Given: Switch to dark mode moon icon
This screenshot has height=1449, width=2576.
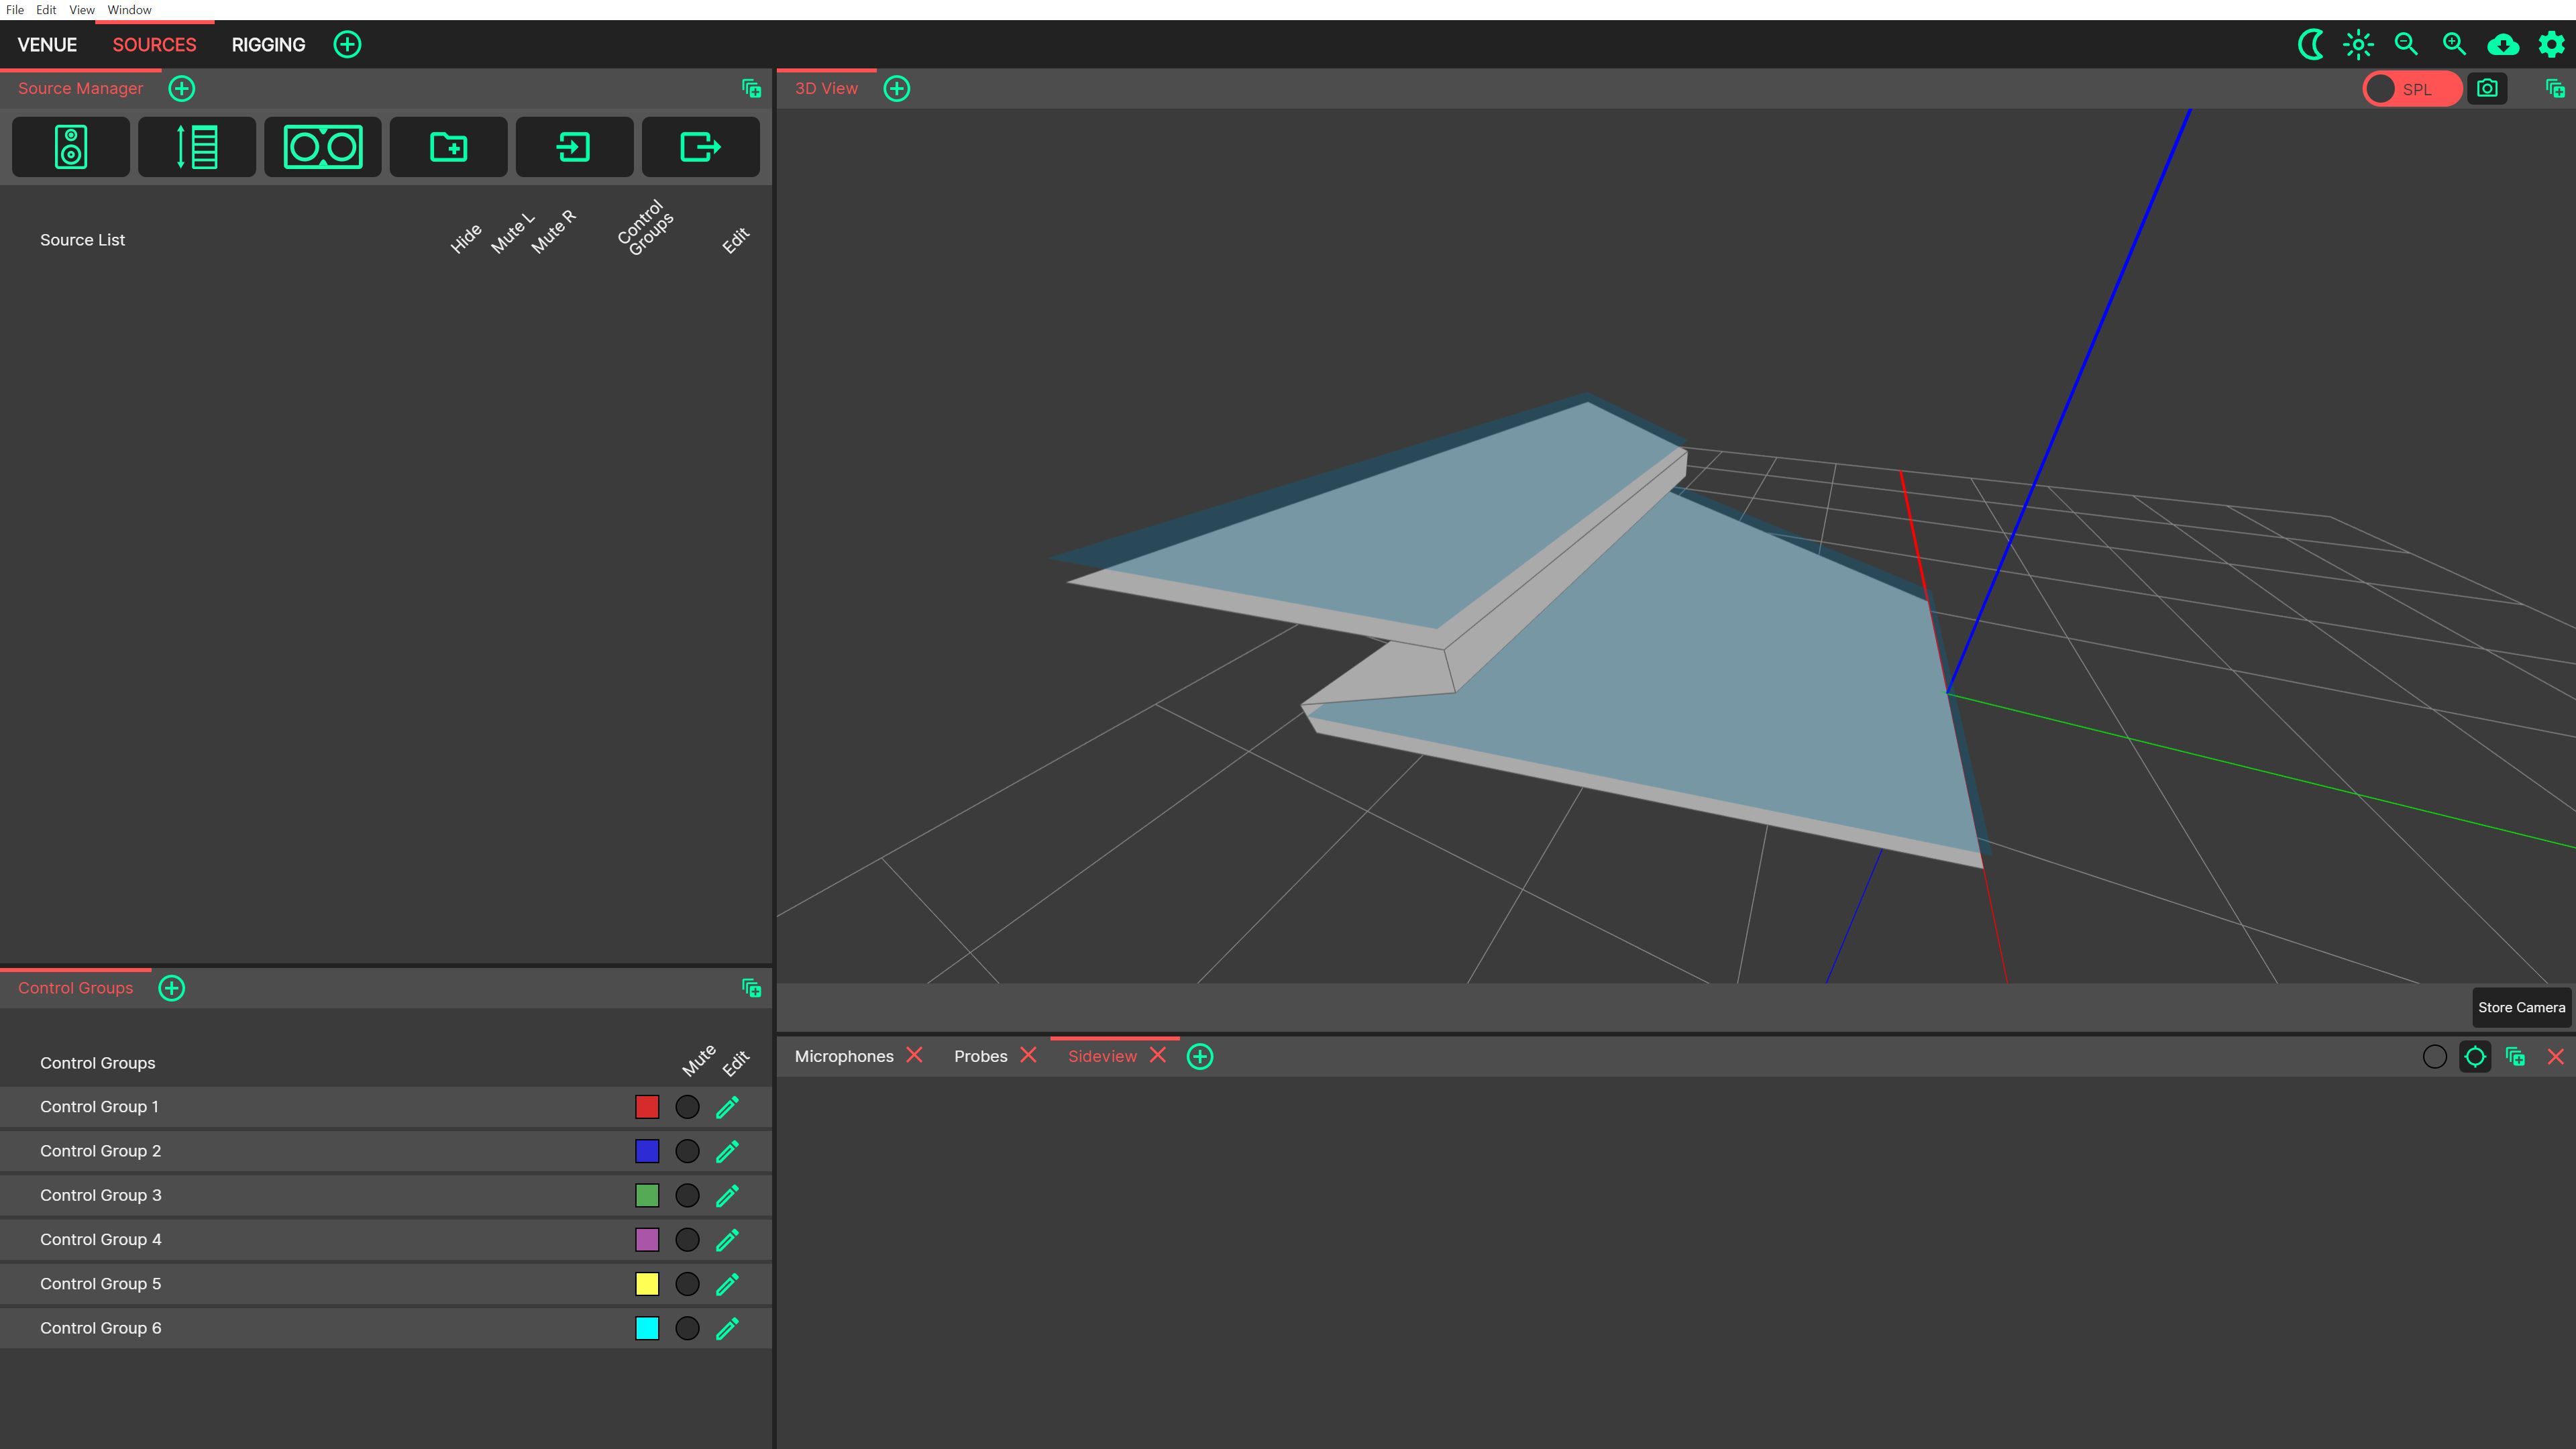Looking at the screenshot, I should click(x=2310, y=44).
